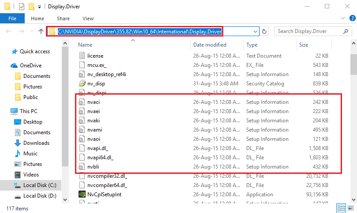This screenshot has height=213, width=357.
Task: Open the address bar history dropdown
Action: 256,32
